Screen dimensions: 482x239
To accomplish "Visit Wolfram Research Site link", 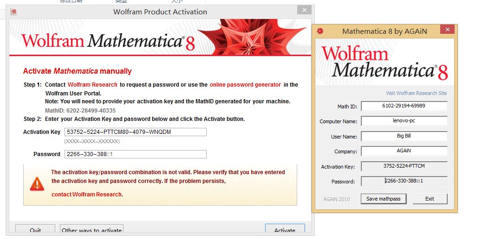I will [x=416, y=93].
